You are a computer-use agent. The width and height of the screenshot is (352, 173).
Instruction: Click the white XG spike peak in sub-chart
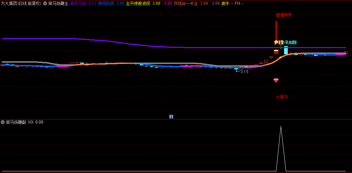coord(281,127)
